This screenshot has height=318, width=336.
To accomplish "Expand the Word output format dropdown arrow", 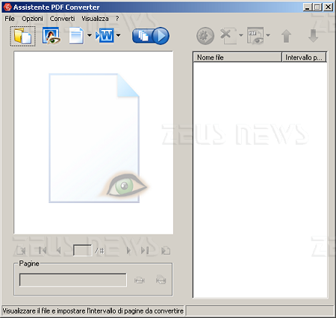I will pyautogui.click(x=119, y=36).
